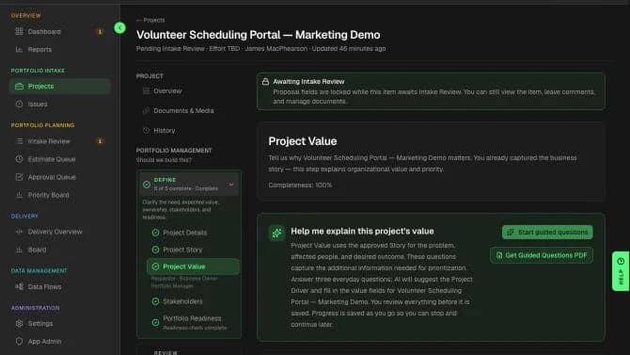Open App Admin page

pyautogui.click(x=59, y=341)
